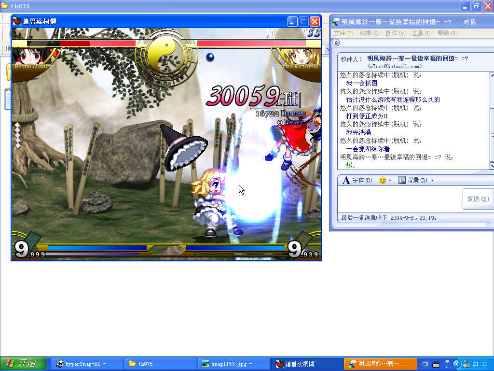Switch to th075 folder taskbar item
Viewport: 494px width, 371px height.
(x=160, y=364)
